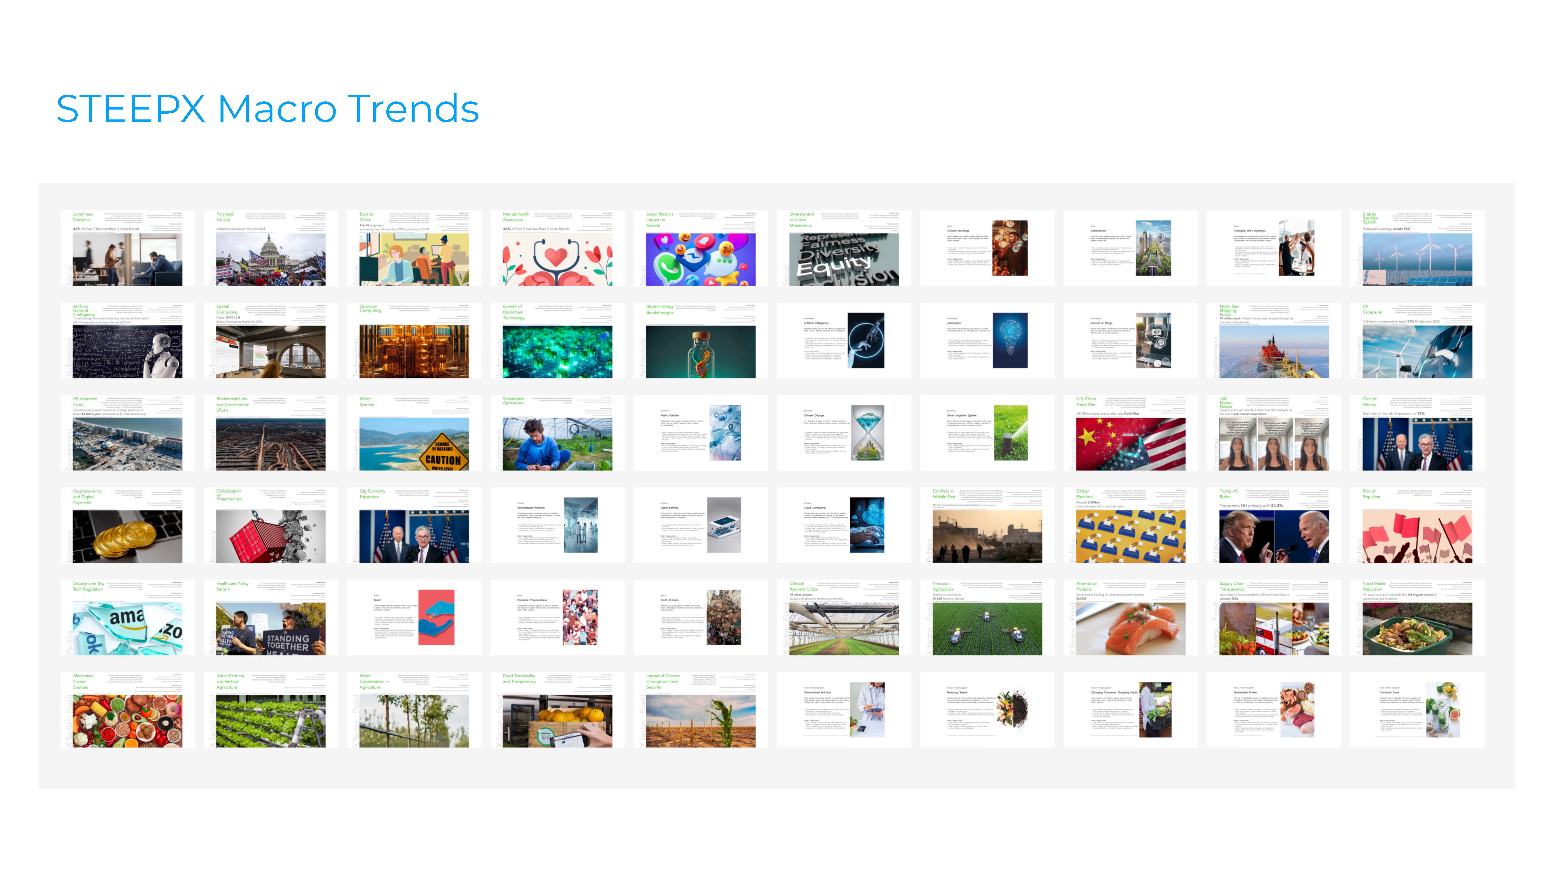The width and height of the screenshot is (1554, 874).
Task: Open the Urban Farming and Vertical Agriculture slide
Action: pyautogui.click(x=270, y=710)
